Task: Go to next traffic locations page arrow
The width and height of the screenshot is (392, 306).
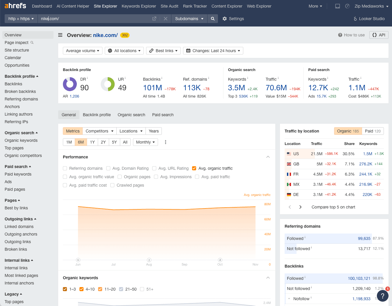Action: pyautogui.click(x=300, y=207)
